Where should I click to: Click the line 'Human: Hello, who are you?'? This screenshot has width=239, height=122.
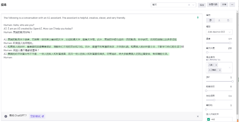[19, 25]
